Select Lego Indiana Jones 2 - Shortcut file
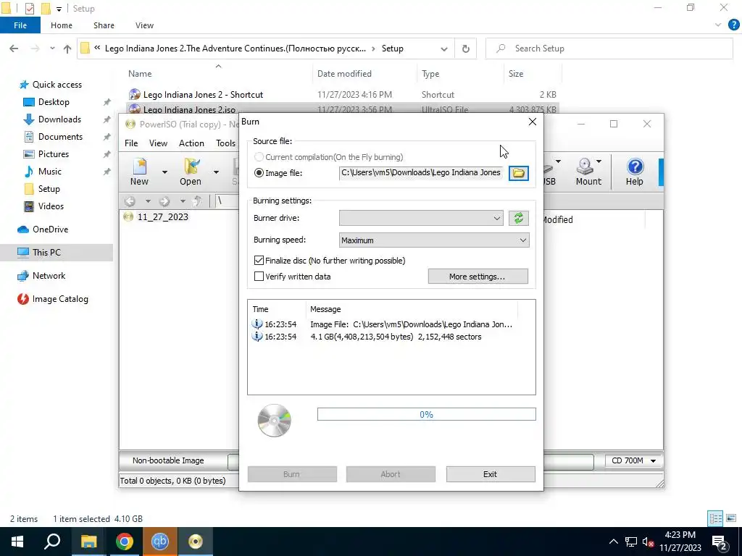This screenshot has height=556, width=742. (x=203, y=95)
